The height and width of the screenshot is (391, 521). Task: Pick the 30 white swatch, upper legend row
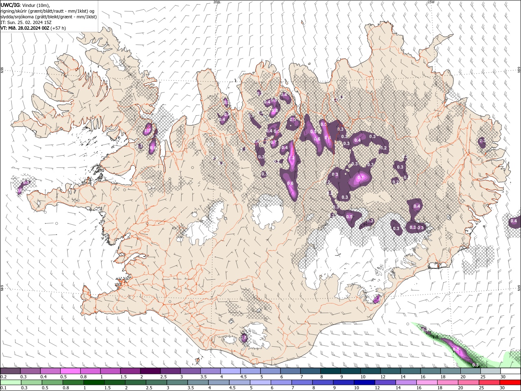(x=510, y=371)
